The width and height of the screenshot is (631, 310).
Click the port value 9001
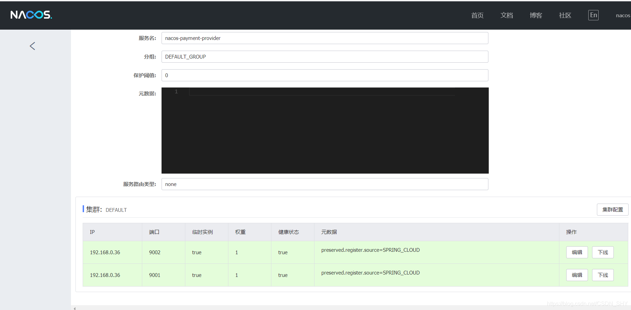click(x=155, y=275)
